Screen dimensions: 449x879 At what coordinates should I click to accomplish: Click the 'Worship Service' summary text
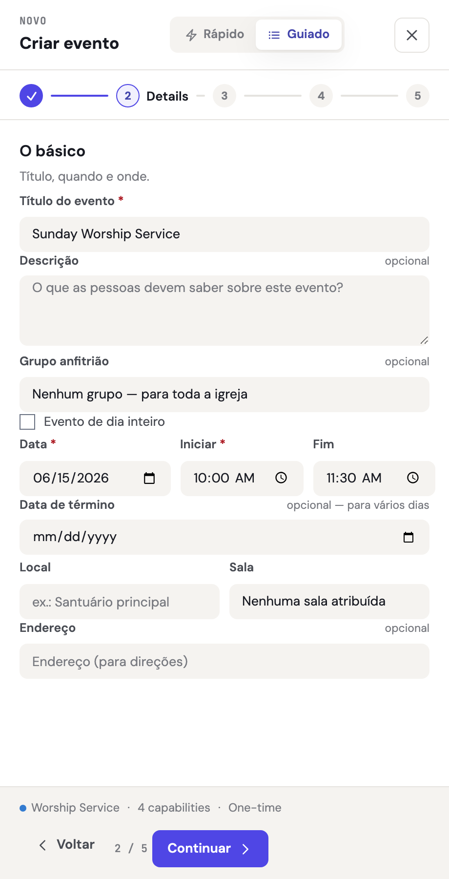[x=76, y=808]
